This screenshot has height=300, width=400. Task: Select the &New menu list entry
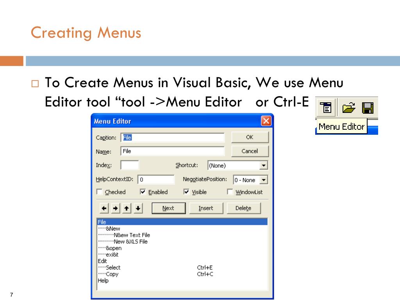point(182,229)
